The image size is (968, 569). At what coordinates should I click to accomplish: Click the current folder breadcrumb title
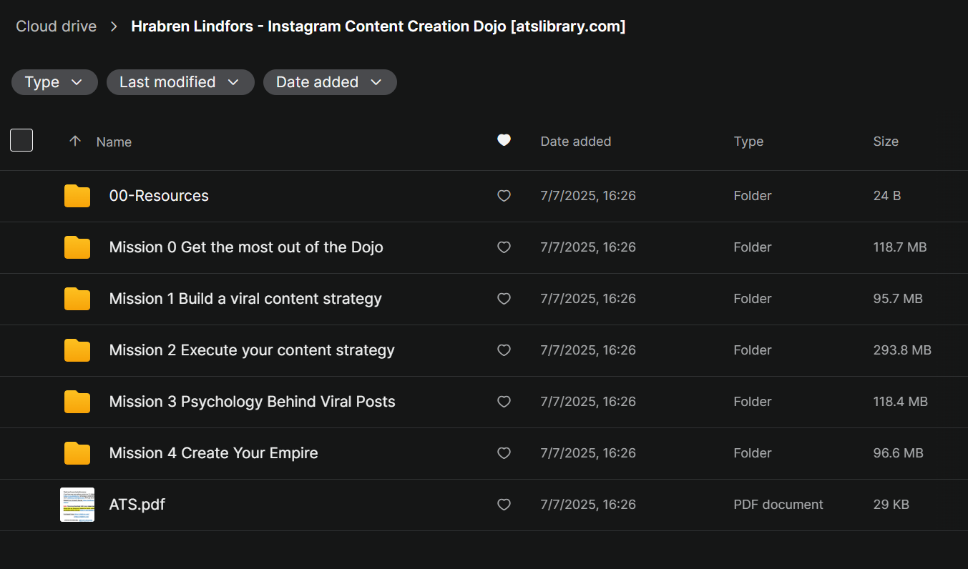tap(378, 26)
